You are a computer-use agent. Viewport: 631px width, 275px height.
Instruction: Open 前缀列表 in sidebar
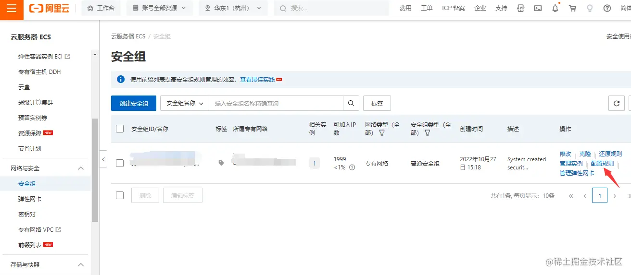[x=30, y=245]
